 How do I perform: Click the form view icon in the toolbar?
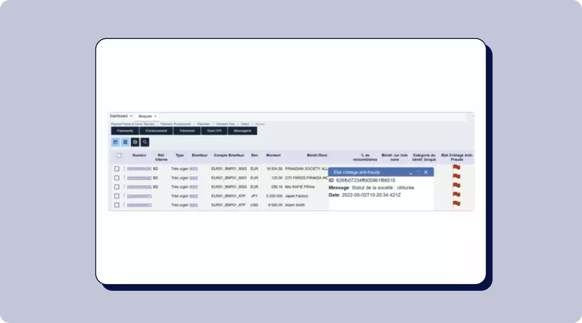tap(115, 142)
